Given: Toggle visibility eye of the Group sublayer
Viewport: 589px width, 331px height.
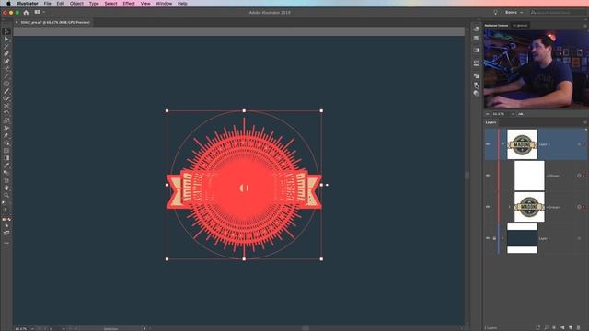Looking at the screenshot, I should point(488,207).
